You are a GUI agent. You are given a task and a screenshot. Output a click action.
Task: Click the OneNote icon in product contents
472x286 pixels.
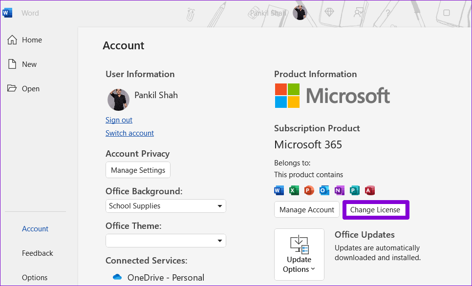tap(340, 190)
